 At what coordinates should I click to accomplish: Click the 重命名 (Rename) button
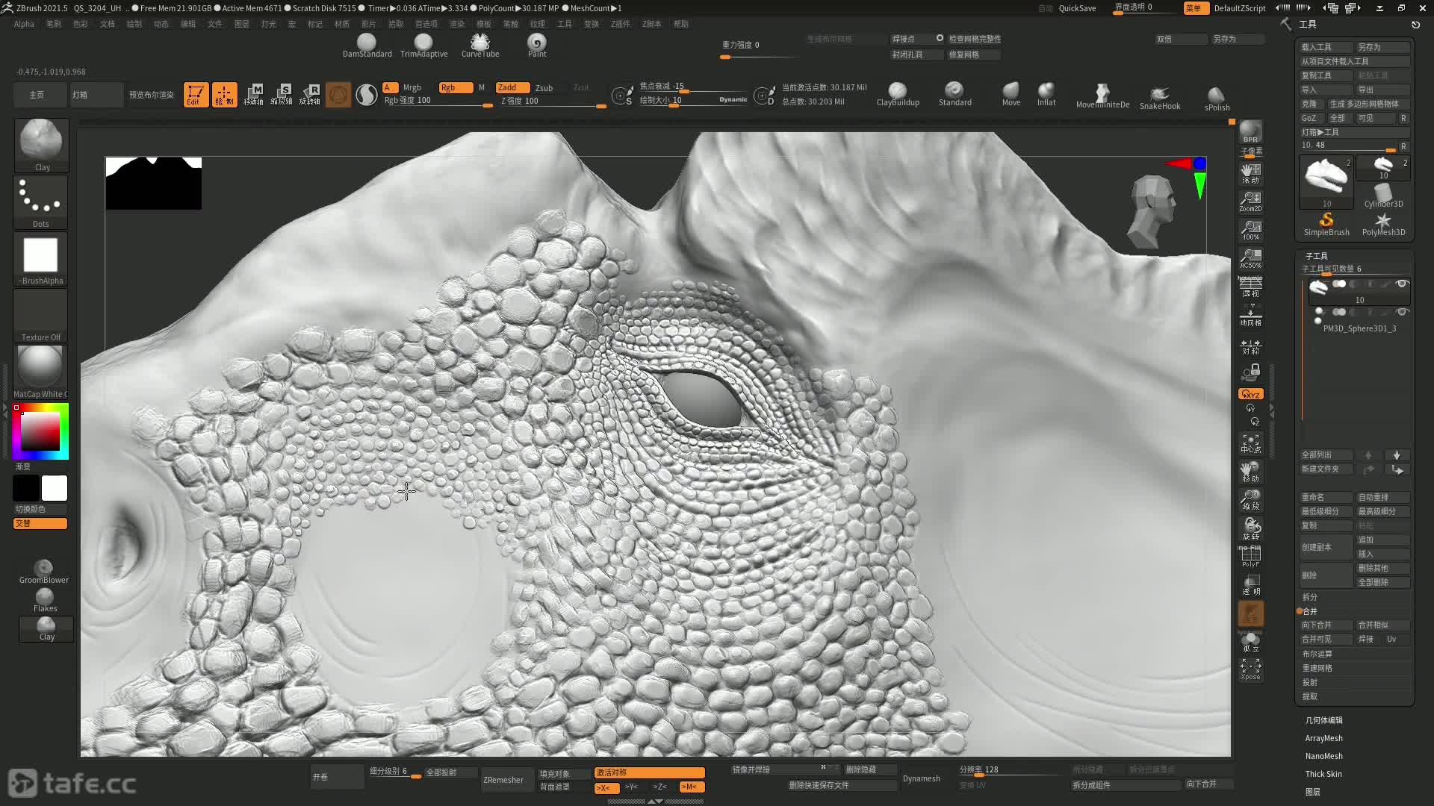[x=1326, y=497]
